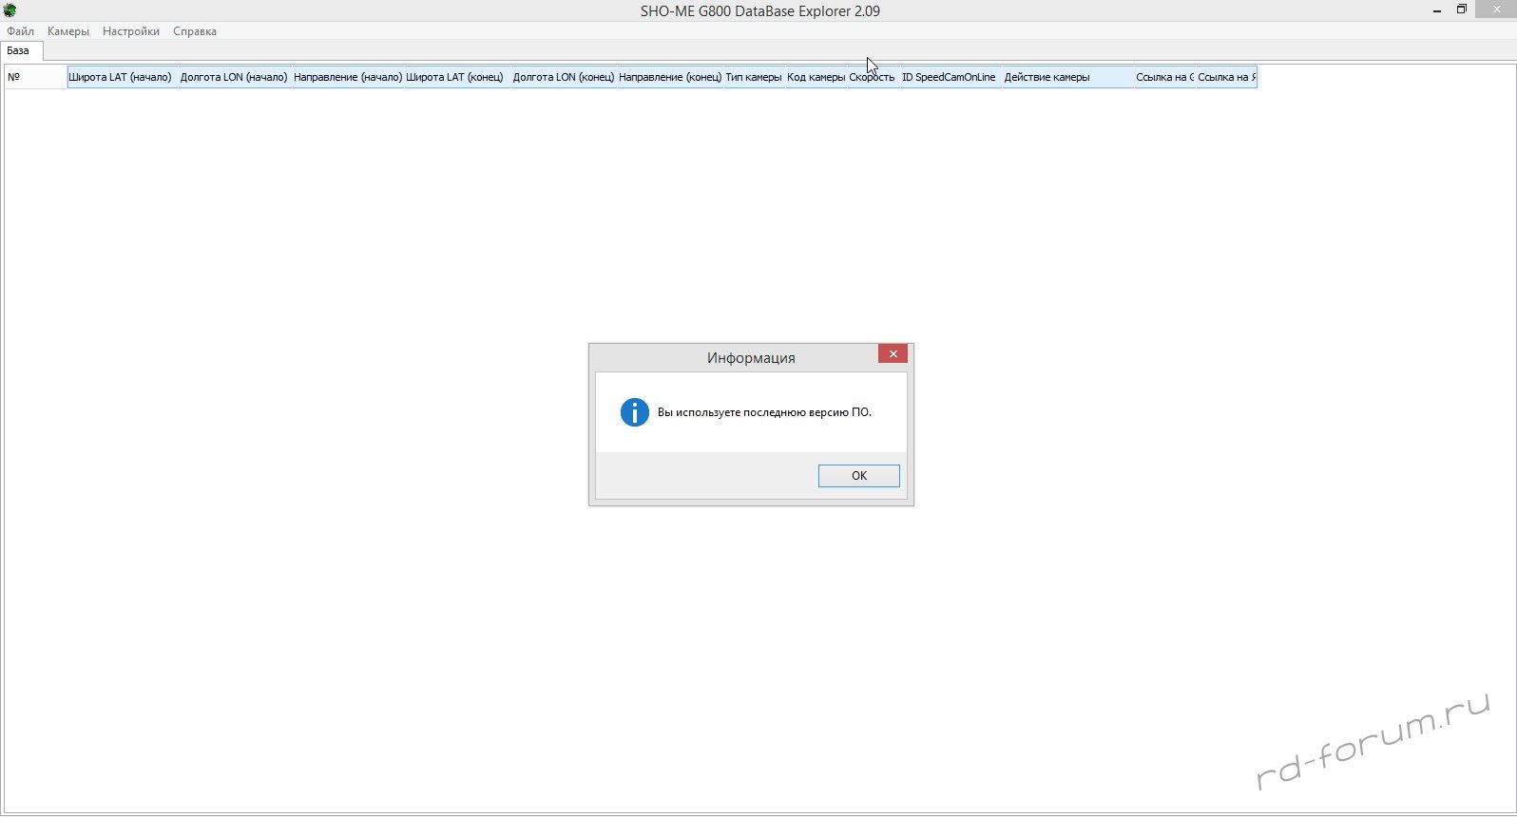The width and height of the screenshot is (1517, 817).
Task: Click the Направление (конец) column header
Action: 671,77
